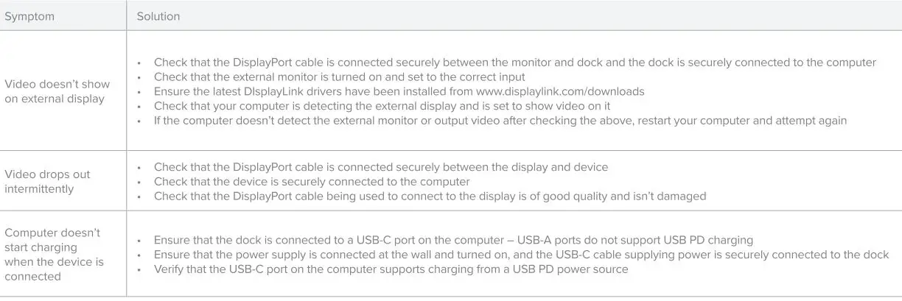The image size is (902, 301).
Task: Select the "Computer doesn't start charging" symptom
Action: tap(54, 254)
